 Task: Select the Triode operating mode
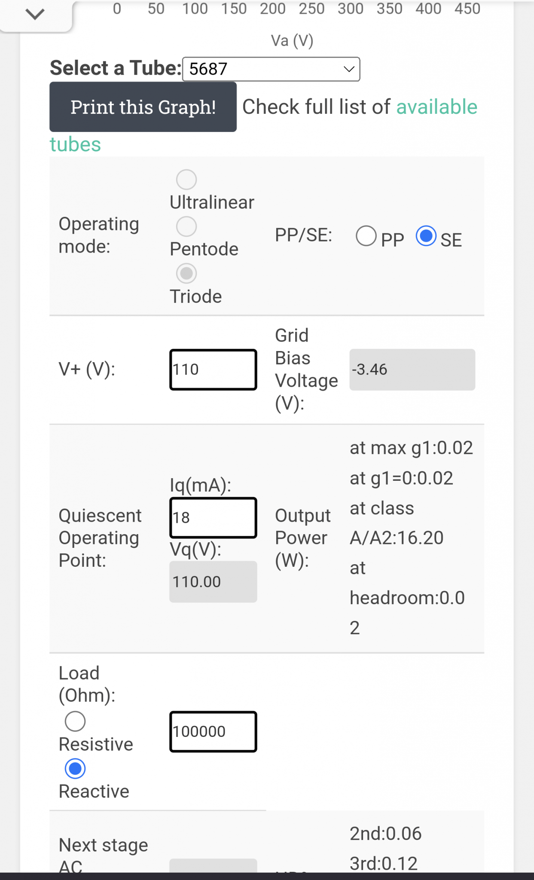[x=186, y=273]
